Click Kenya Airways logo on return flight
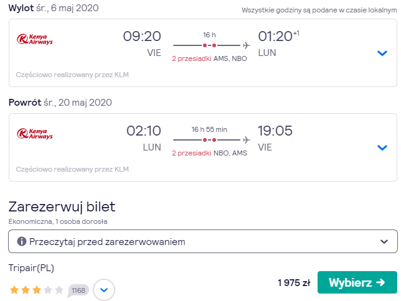This screenshot has width=401, height=301. click(x=35, y=134)
